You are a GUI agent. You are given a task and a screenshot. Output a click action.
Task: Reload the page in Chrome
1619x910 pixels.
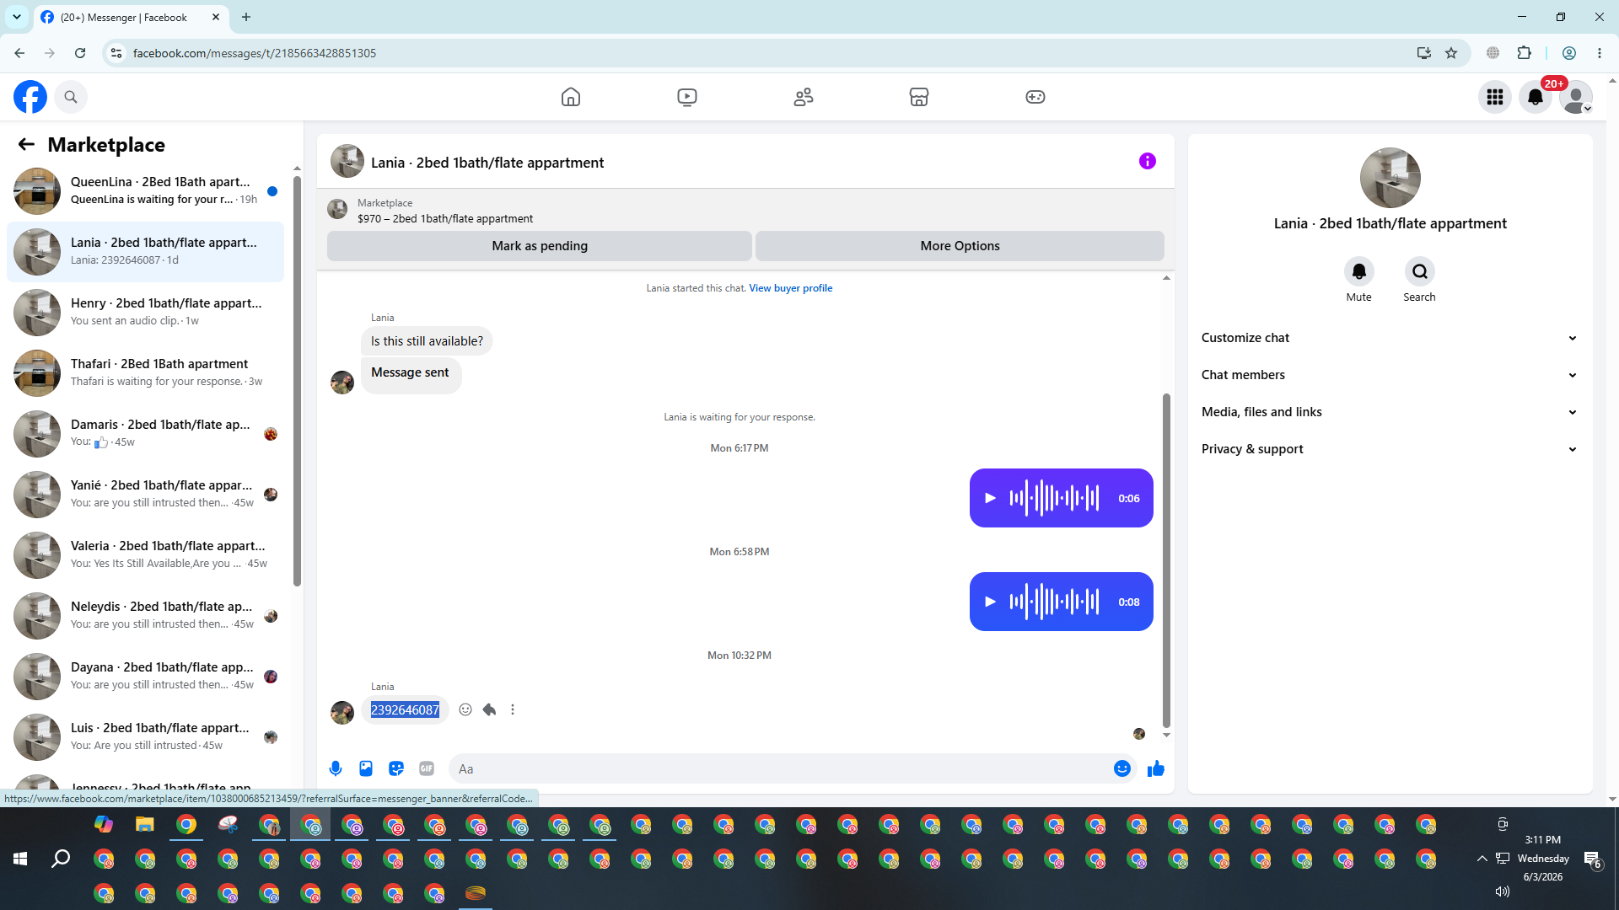pos(80,53)
